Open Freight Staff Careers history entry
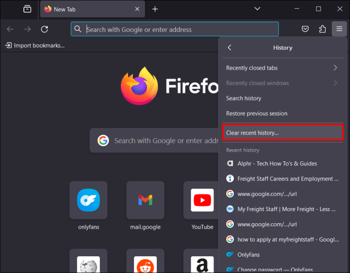Image resolution: width=350 pixels, height=273 pixels. click(283, 179)
